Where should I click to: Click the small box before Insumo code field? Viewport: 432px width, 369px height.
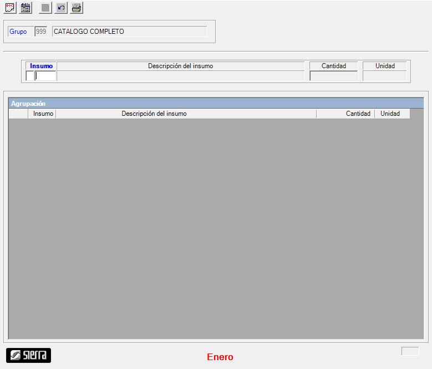(30, 76)
